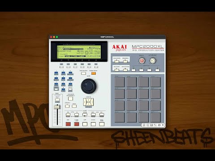Viewport: 215px width, 161px height.
Task: Click the cream MAIN VOLUME knob
Action: 152,61
